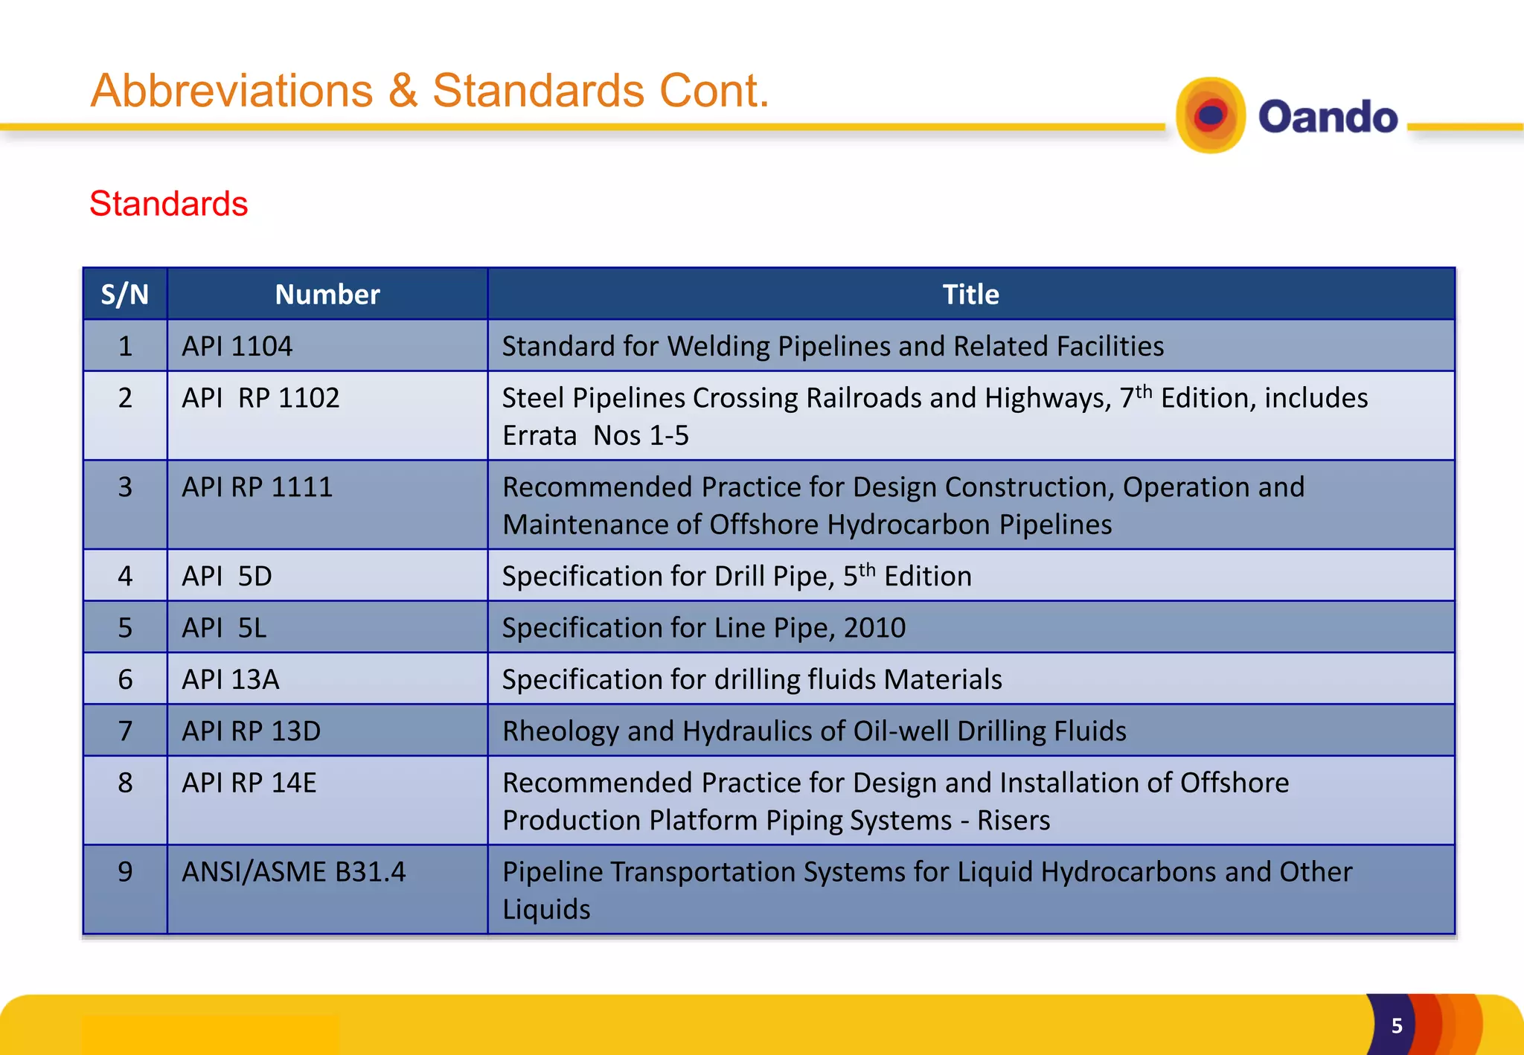Click the S/N column header
1524x1055 pixels.
pyautogui.click(x=125, y=295)
